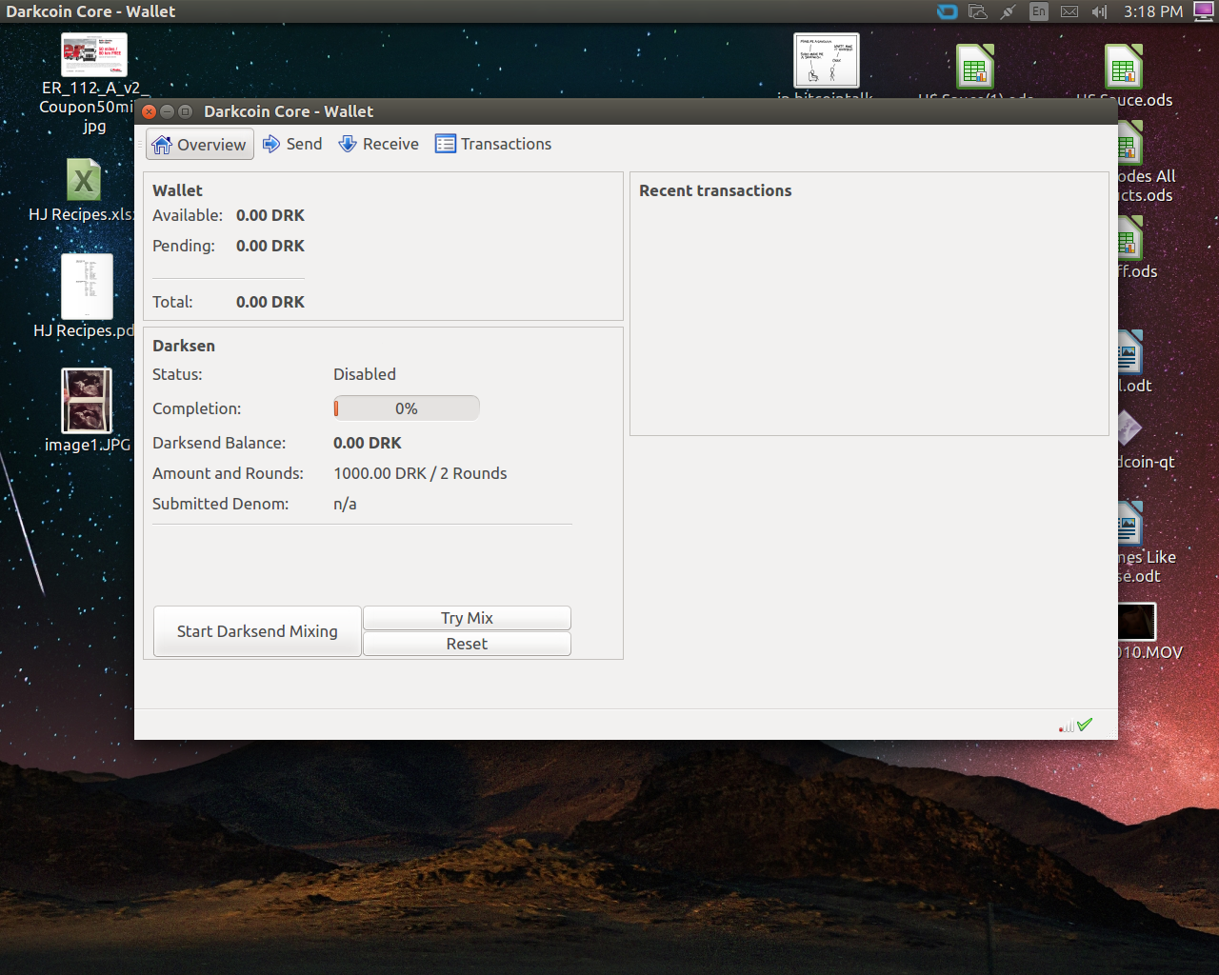Open the En keyboard layout indicator
The width and height of the screenshot is (1219, 975).
coord(1038,11)
